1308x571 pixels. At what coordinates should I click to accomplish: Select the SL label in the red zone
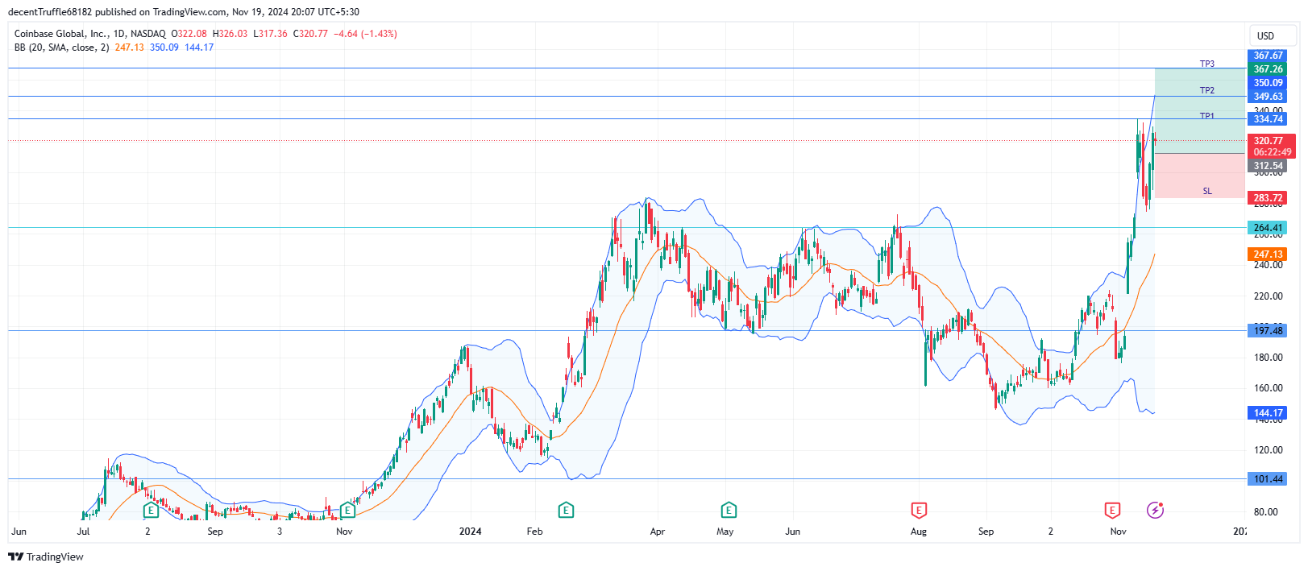pos(1207,191)
